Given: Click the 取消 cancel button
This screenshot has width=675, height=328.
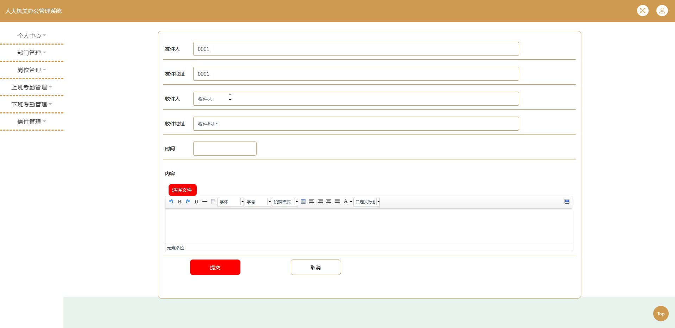Looking at the screenshot, I should coord(316,267).
